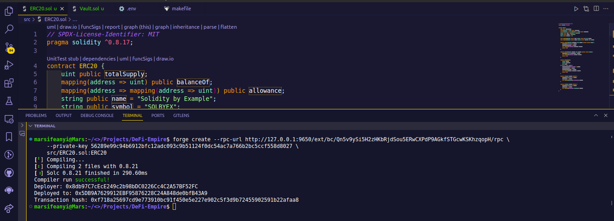
Task: Click the 'UnitTest stub' code lens
Action: (x=63, y=59)
